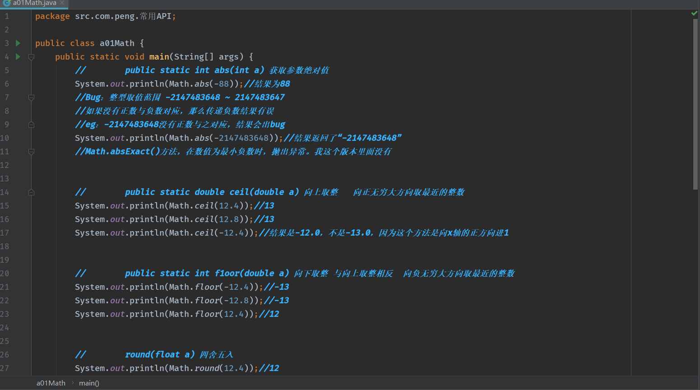Click the main() breadcrumb
The height and width of the screenshot is (390, 700).
click(x=89, y=383)
